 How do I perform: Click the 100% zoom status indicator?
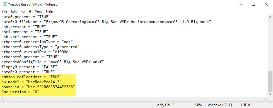(x=198, y=105)
